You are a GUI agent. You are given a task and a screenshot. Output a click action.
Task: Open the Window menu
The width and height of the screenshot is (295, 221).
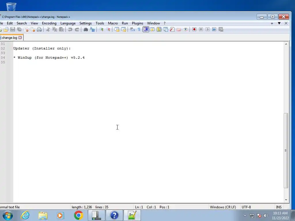(x=154, y=23)
